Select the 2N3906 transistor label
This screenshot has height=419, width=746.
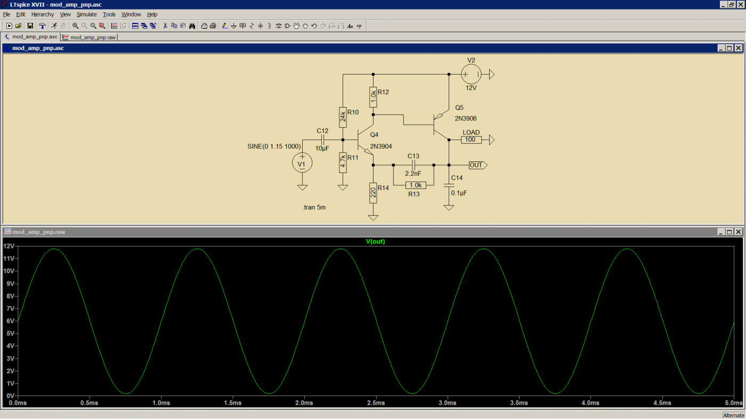coord(466,118)
